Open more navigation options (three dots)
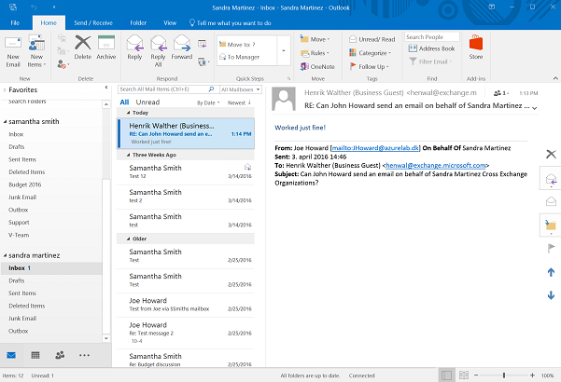 click(x=84, y=355)
